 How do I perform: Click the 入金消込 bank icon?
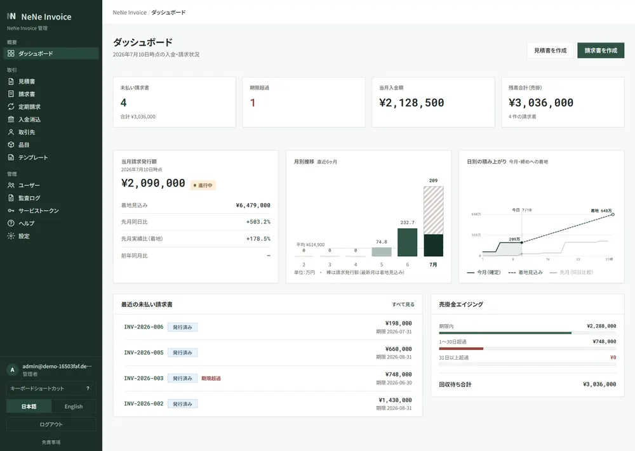pos(11,119)
